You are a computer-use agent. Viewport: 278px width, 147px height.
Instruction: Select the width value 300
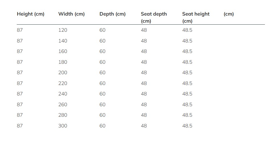coord(63,126)
